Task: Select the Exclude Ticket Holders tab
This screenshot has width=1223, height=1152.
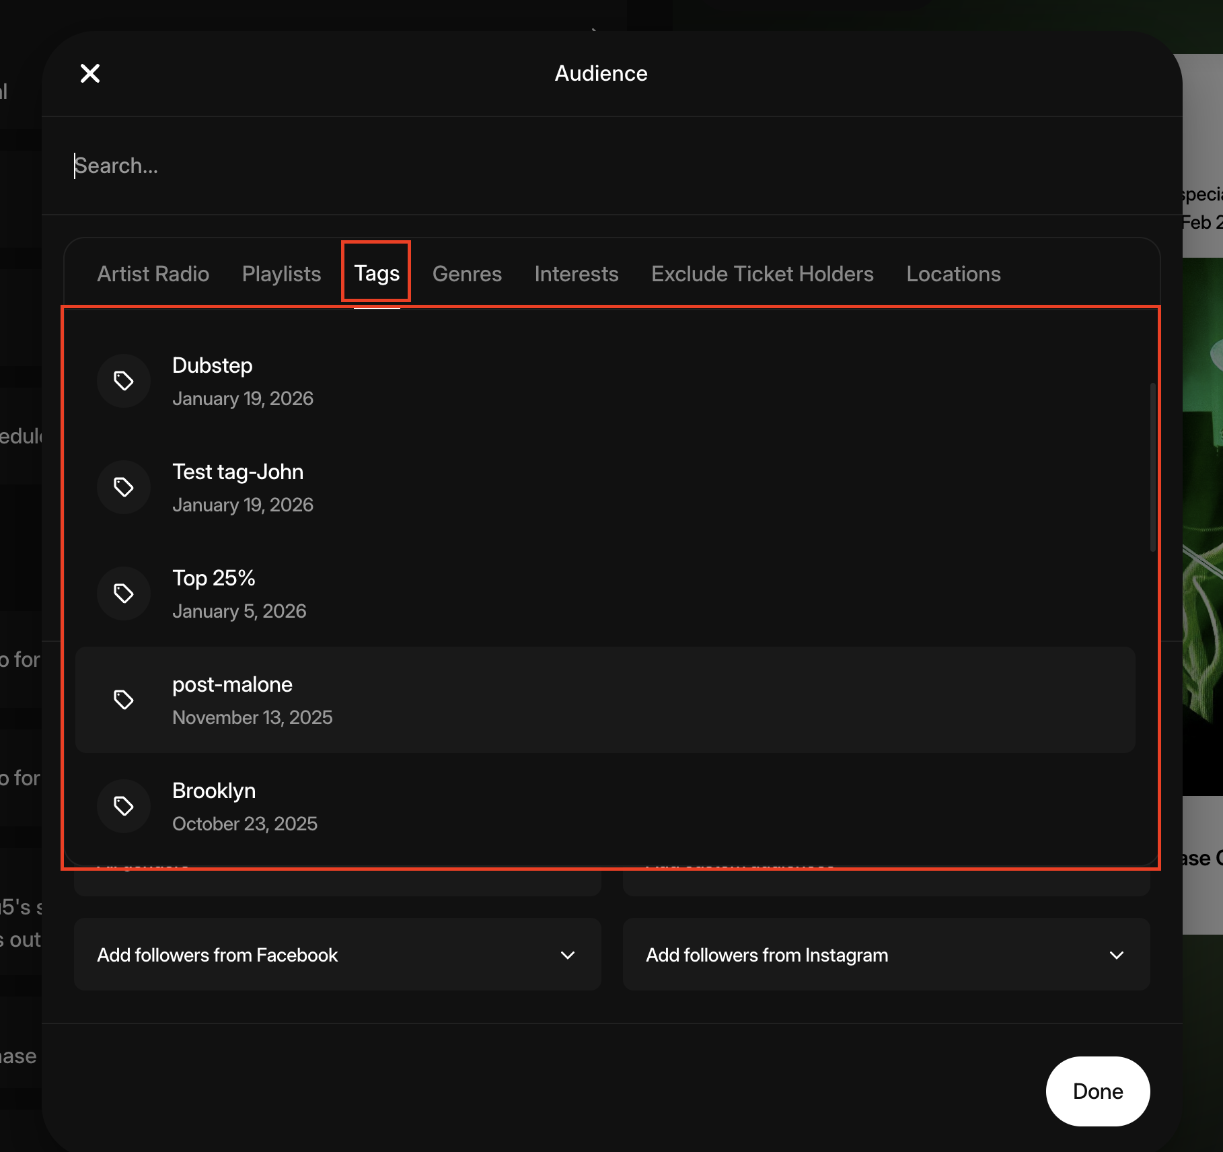Action: tap(762, 274)
